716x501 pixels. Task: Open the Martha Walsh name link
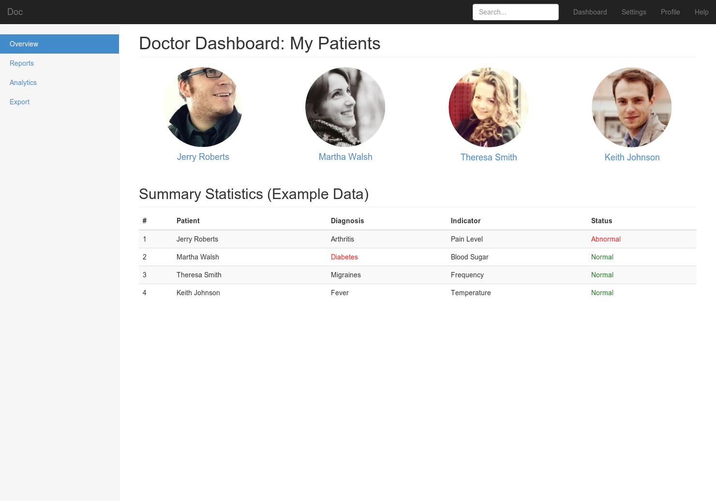click(345, 157)
